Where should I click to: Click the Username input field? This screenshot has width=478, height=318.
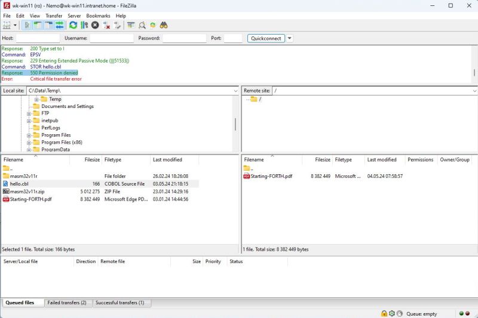[112, 38]
